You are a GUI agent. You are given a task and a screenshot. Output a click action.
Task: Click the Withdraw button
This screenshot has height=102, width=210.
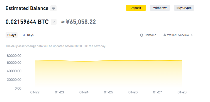pos(160,8)
